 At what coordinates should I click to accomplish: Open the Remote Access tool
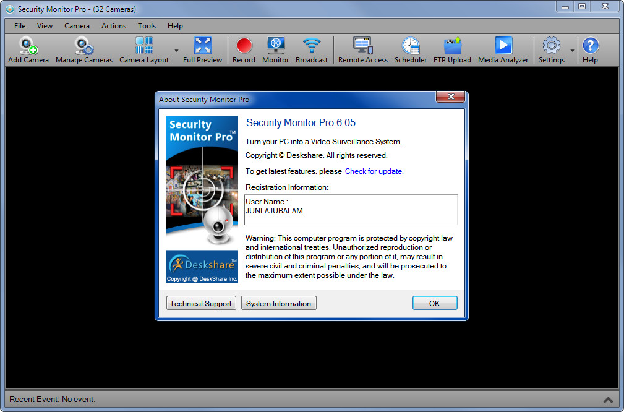363,50
